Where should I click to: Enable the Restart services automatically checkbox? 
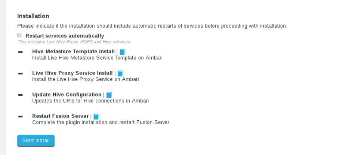pos(19,35)
